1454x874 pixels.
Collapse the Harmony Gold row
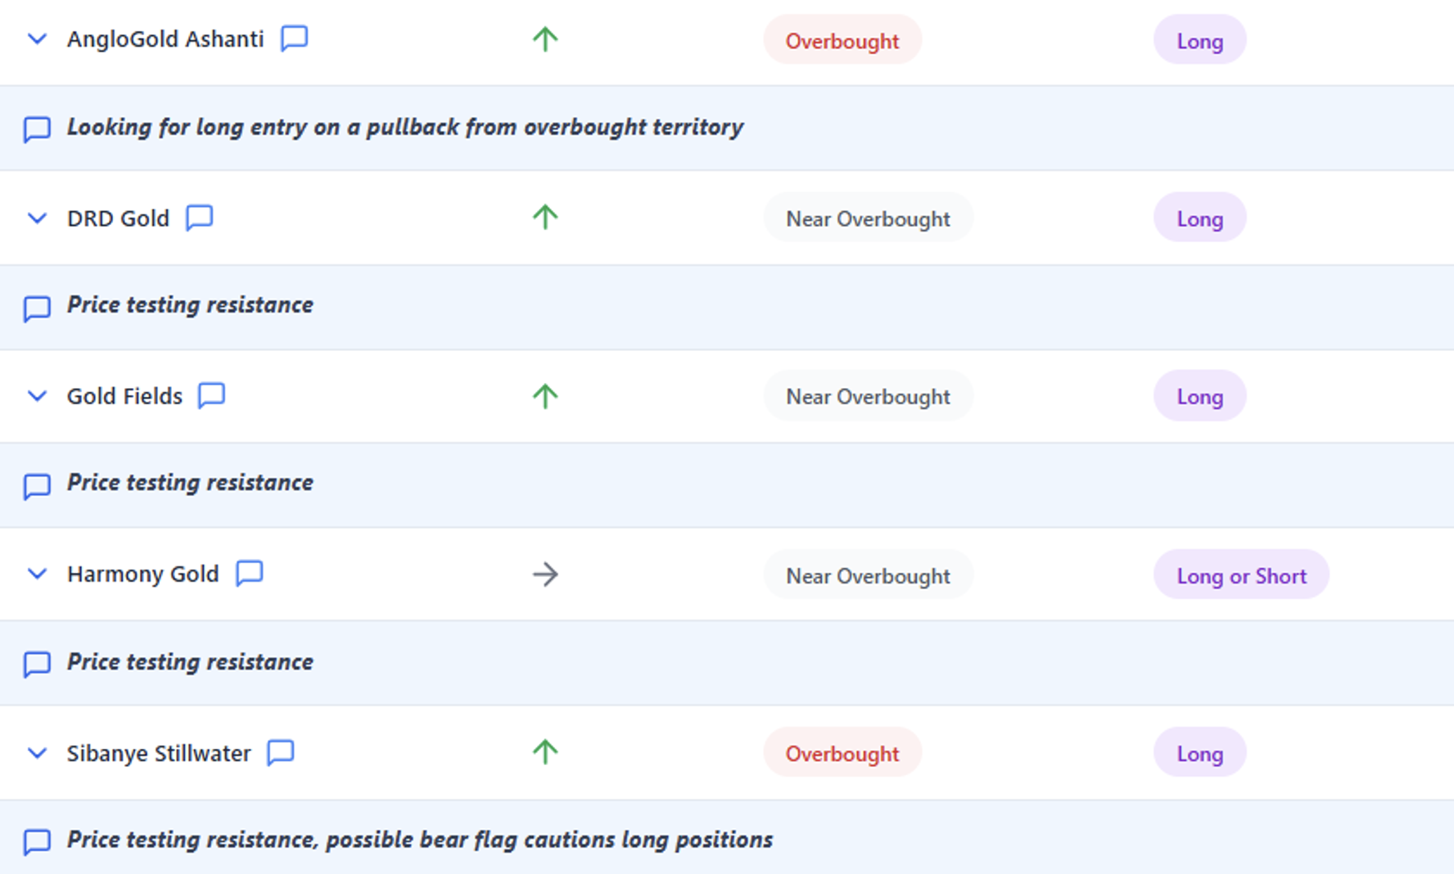coord(37,574)
